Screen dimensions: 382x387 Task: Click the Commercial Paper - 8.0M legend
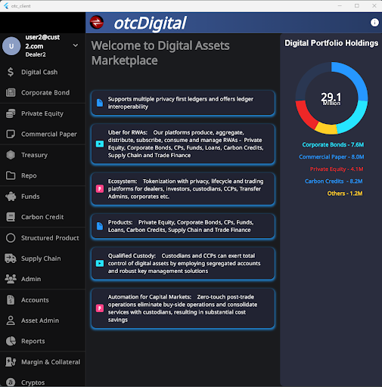331,156
